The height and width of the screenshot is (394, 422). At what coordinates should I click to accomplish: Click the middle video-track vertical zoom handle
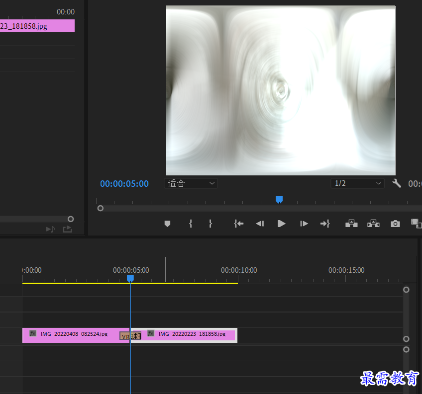[406, 339]
